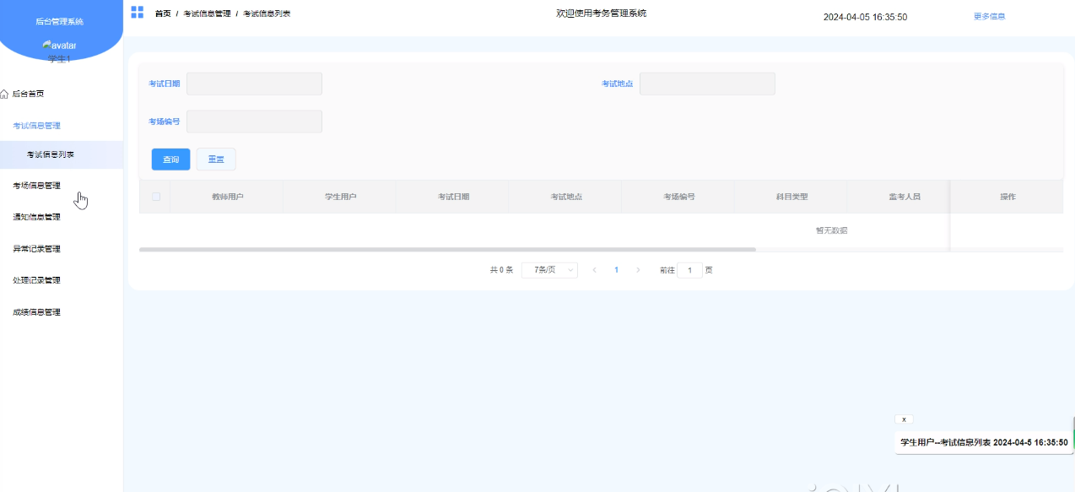
Task: Close the notification popup with x
Action: [904, 419]
